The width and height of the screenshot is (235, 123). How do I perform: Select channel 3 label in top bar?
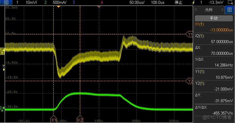74,2
